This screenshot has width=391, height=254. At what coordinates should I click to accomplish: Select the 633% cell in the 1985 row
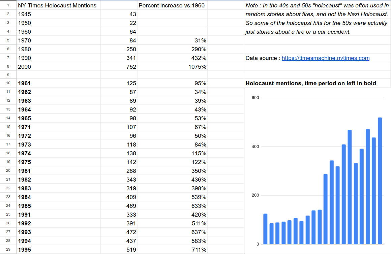point(172,205)
